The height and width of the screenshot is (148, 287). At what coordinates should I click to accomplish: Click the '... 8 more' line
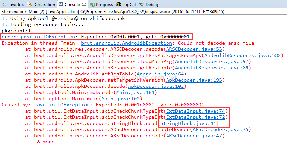[x=40, y=142]
